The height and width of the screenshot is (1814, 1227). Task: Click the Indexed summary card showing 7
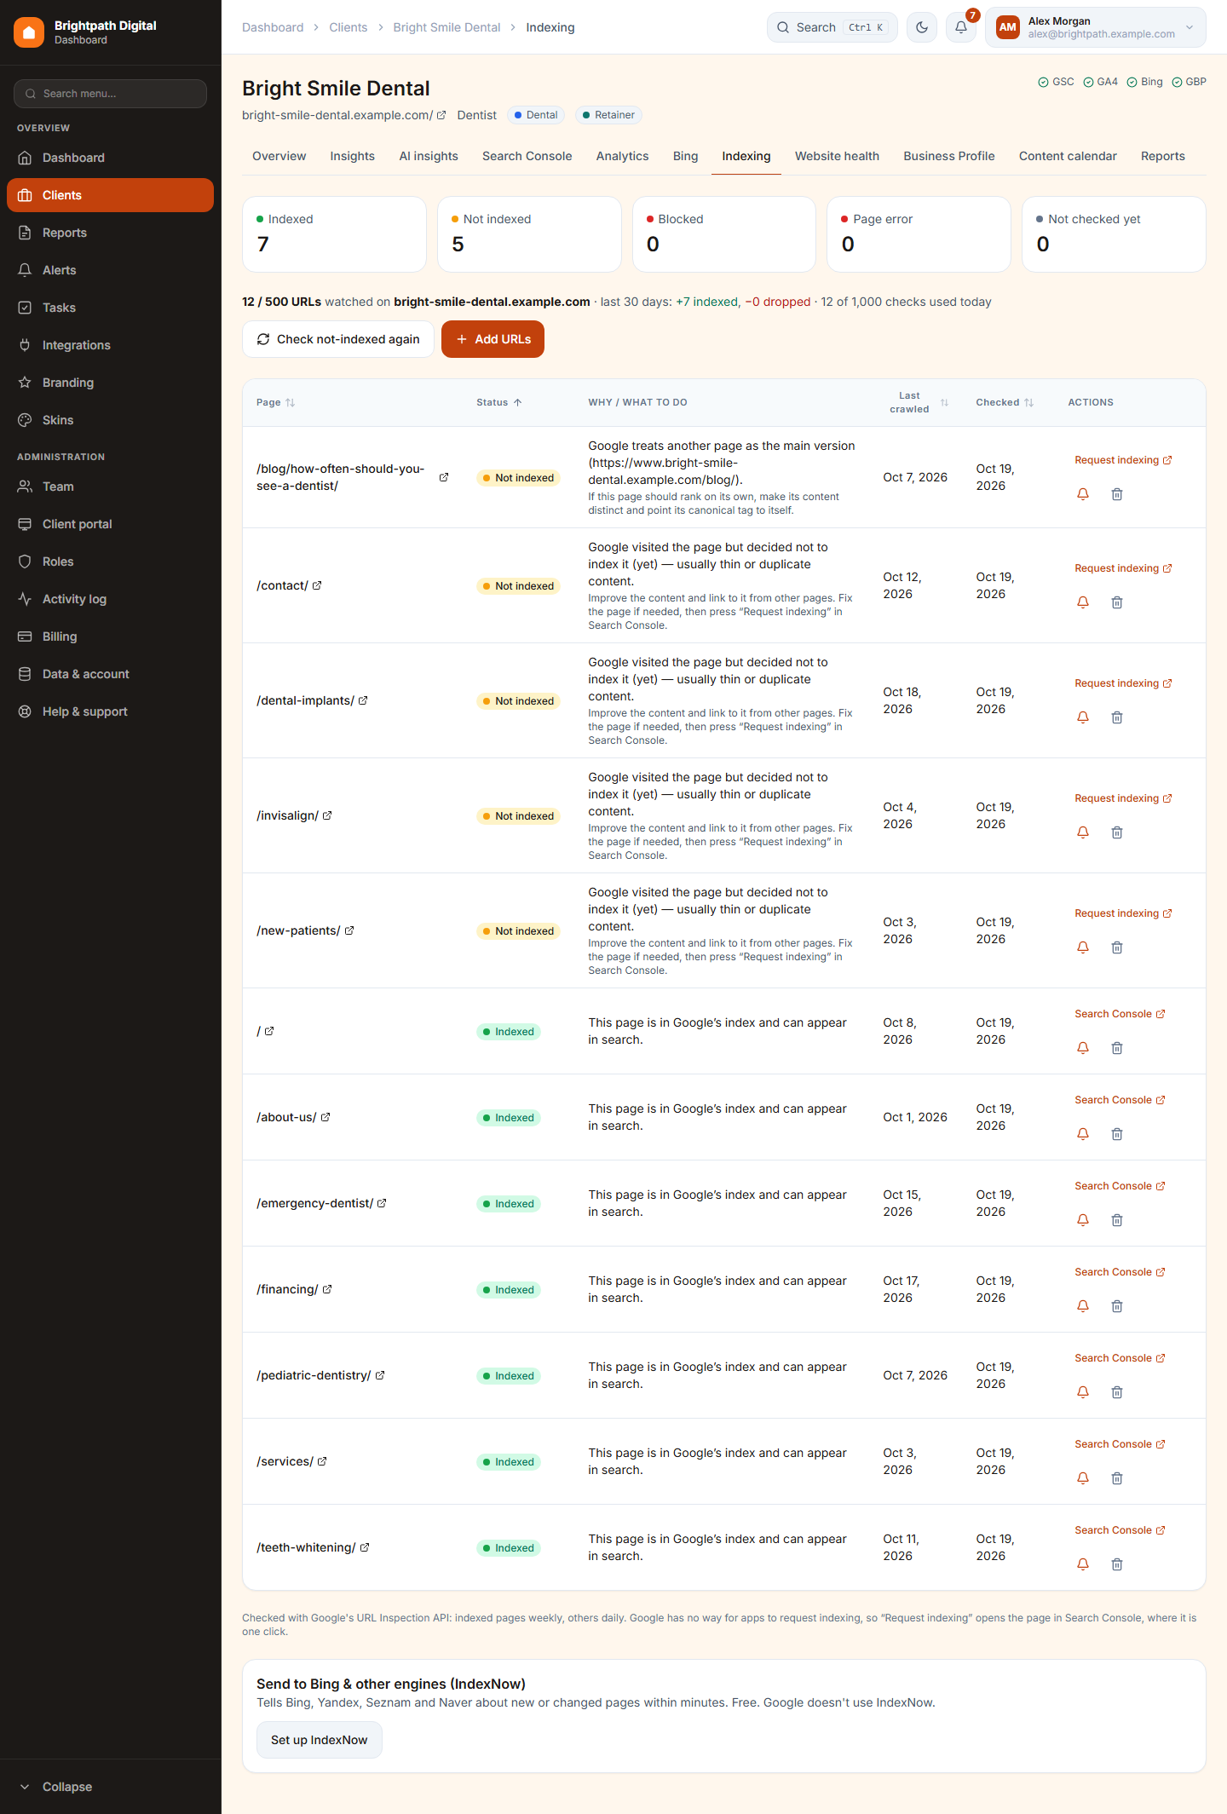click(334, 234)
